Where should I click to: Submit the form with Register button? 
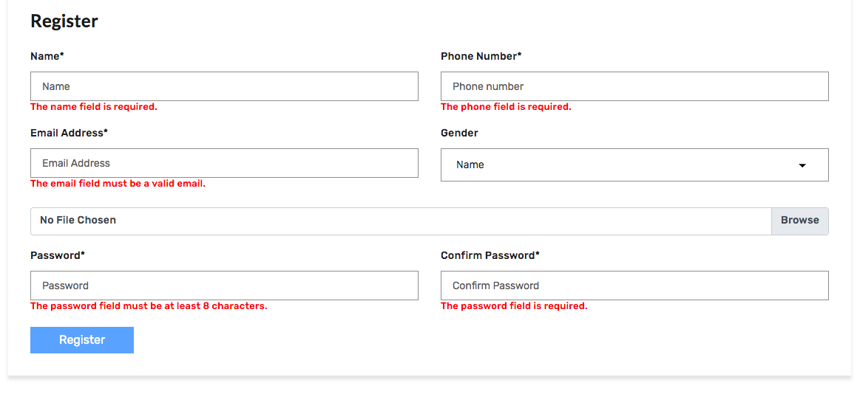tap(82, 340)
